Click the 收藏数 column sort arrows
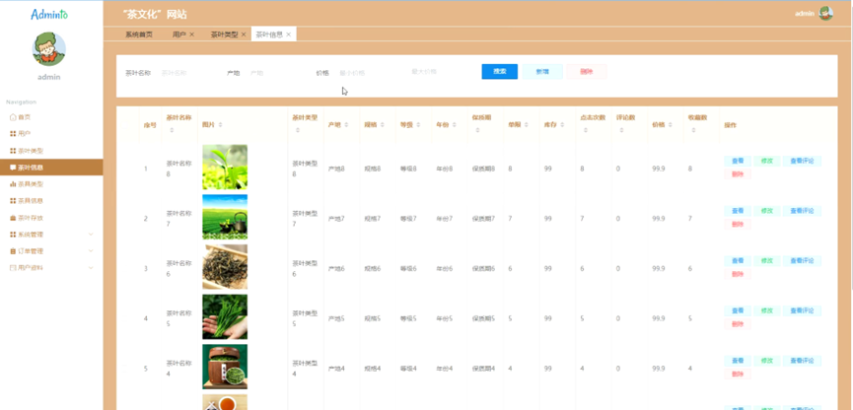The image size is (853, 410). click(x=693, y=130)
